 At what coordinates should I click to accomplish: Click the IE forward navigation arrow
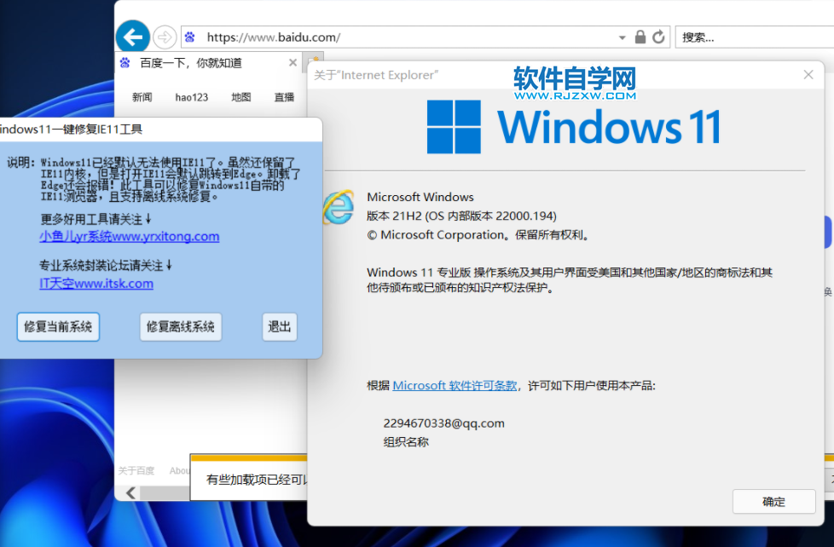click(165, 37)
